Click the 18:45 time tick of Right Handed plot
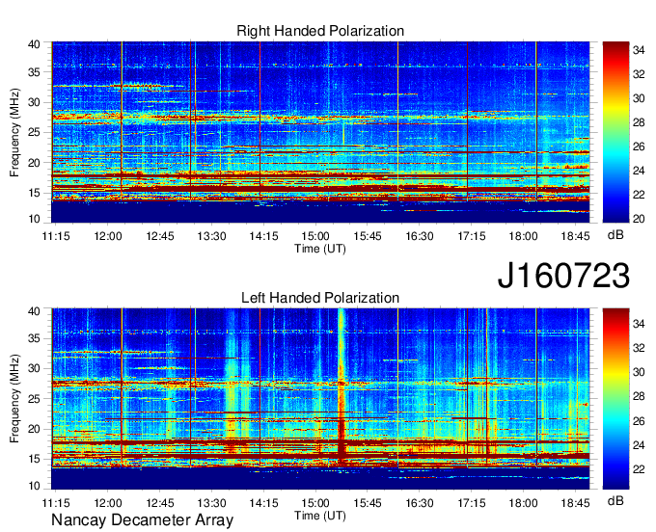This screenshot has height=532, width=656. coord(575,236)
